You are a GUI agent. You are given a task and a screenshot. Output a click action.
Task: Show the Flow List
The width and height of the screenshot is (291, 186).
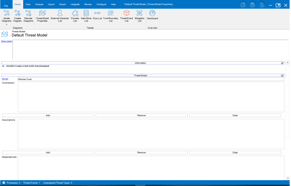[x=97, y=16]
